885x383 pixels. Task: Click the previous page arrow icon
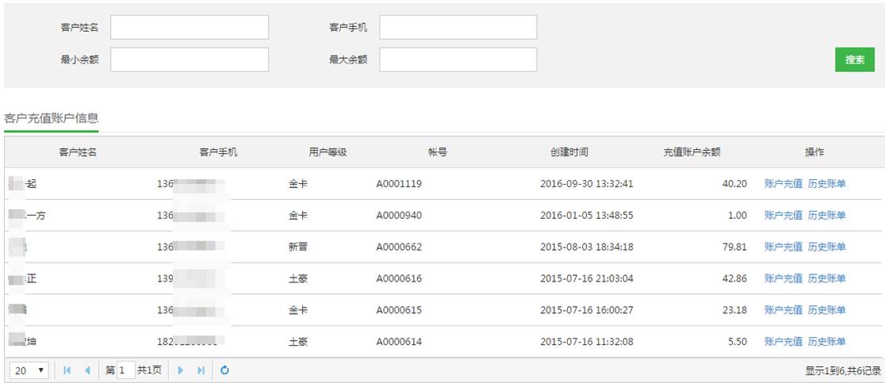87,370
